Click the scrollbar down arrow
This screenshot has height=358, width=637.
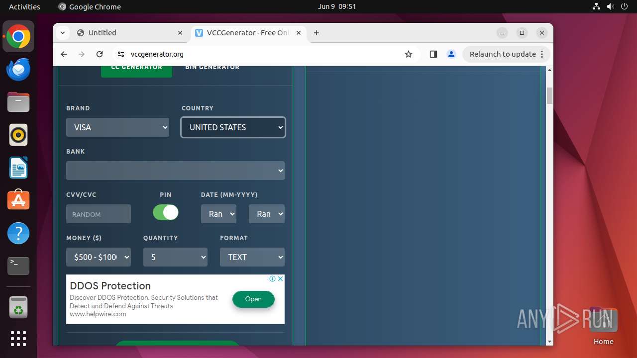pos(549,342)
